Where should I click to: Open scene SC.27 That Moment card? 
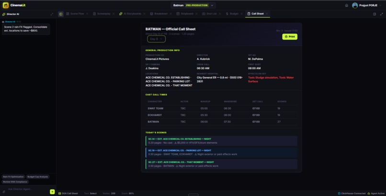pos(221,164)
